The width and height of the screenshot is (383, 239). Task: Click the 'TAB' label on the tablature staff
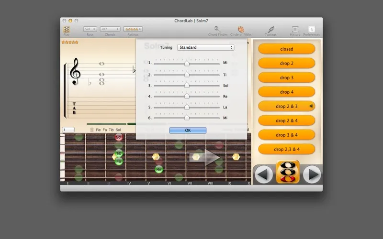(74, 108)
